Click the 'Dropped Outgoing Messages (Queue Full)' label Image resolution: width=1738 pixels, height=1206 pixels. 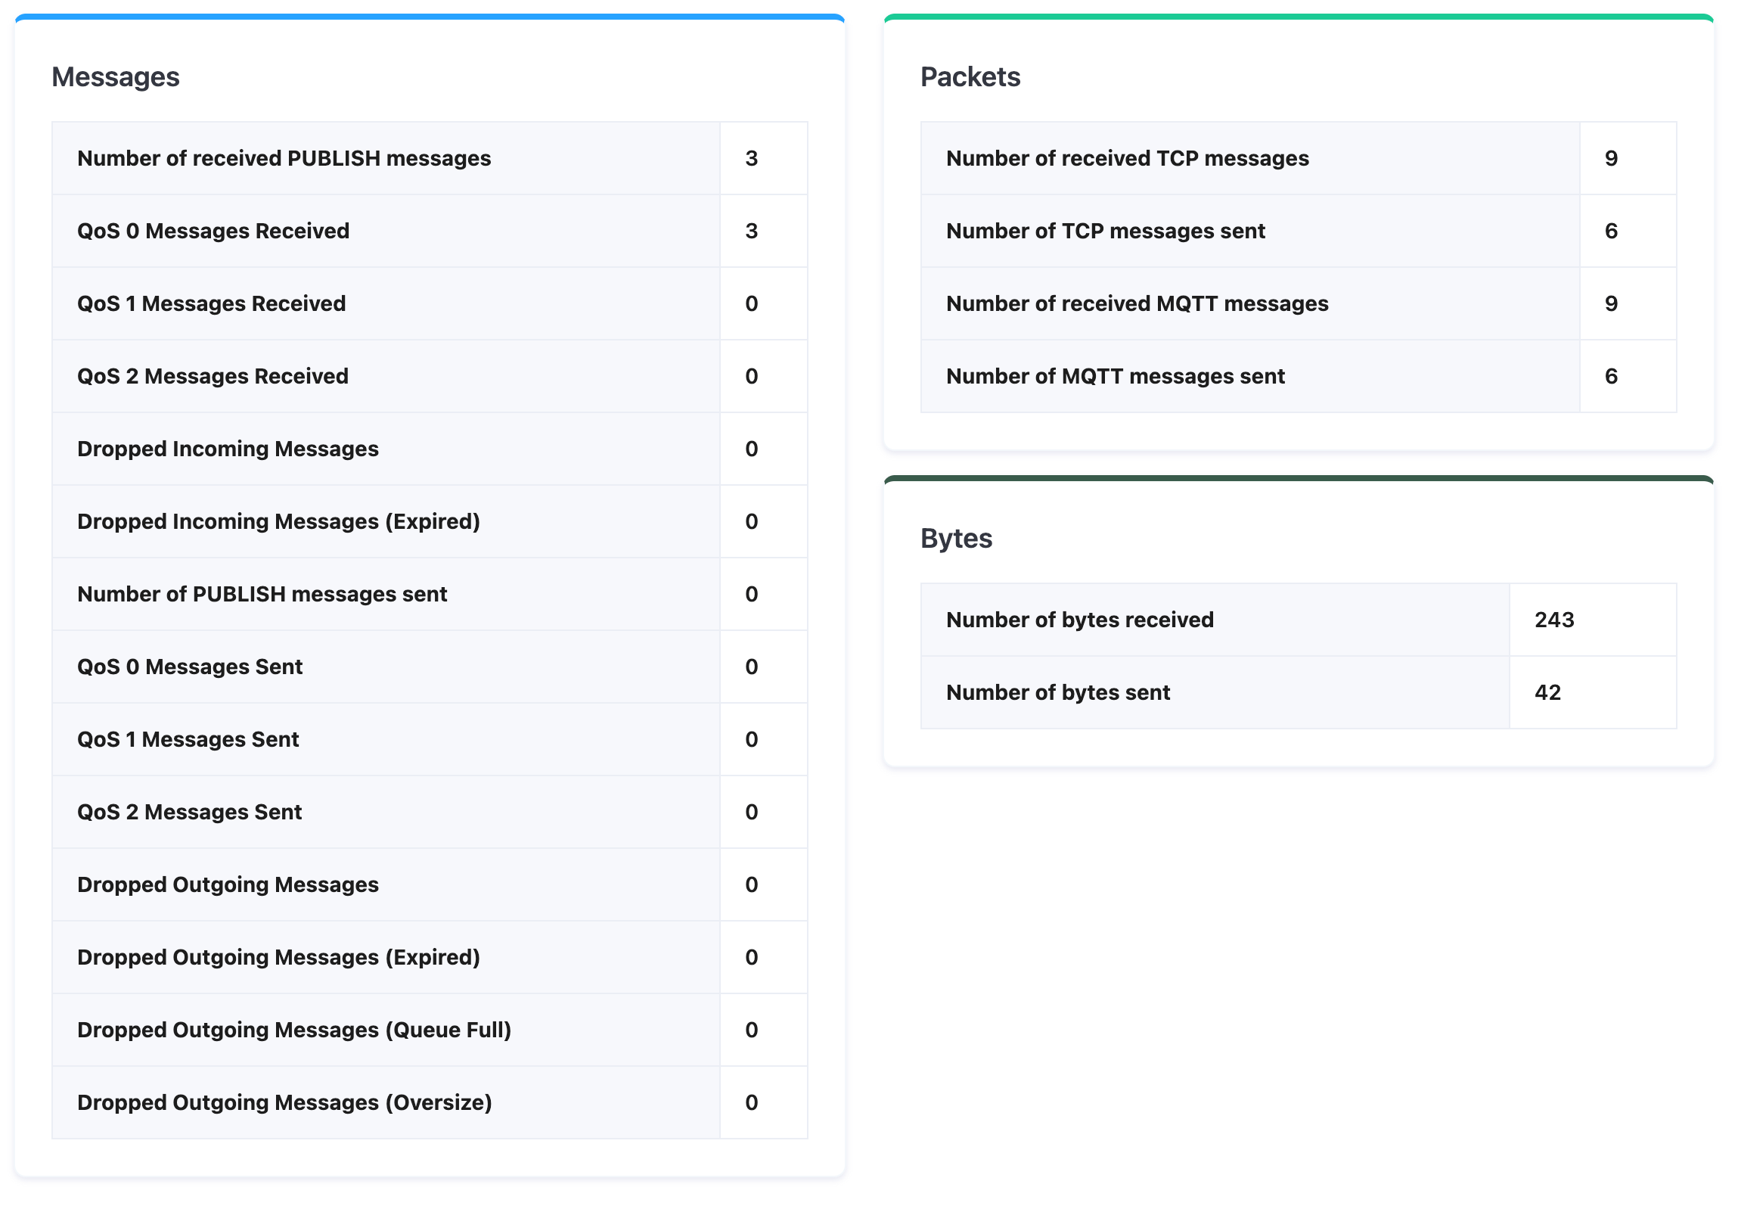(x=294, y=1030)
